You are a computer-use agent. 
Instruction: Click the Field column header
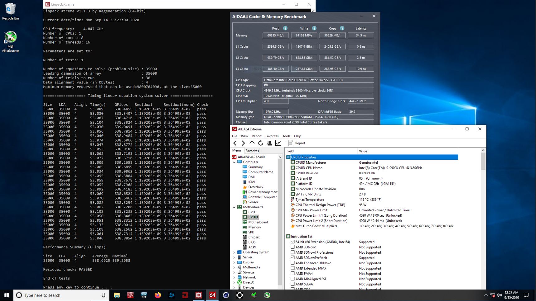(321, 151)
